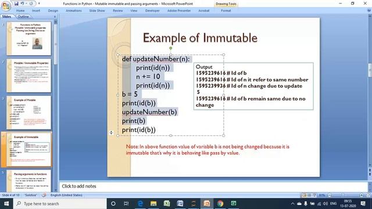Click Fit slide to current window icon
Screen dimensions: 372x209
click(368, 195)
